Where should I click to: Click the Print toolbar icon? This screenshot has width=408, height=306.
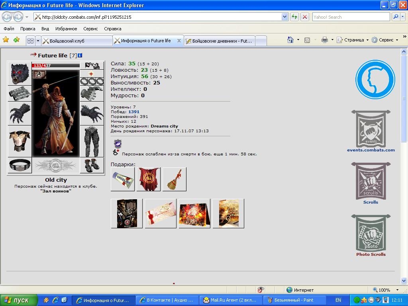point(324,40)
